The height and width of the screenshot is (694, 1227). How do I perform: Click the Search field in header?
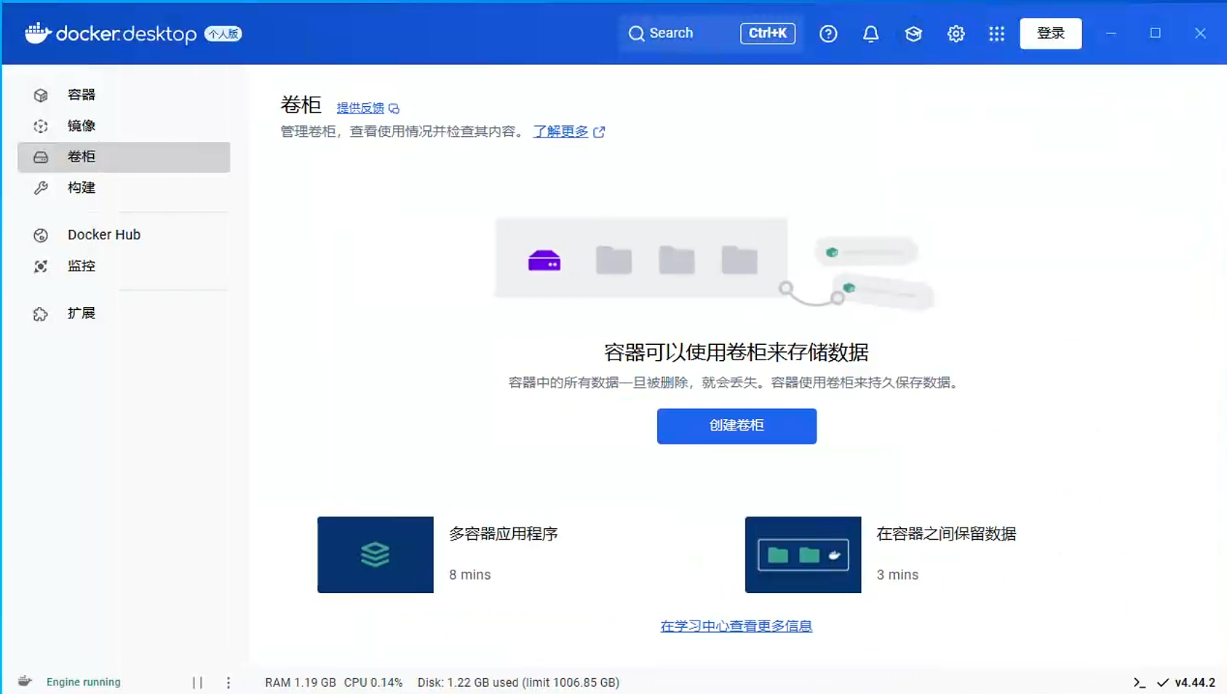[x=710, y=33]
